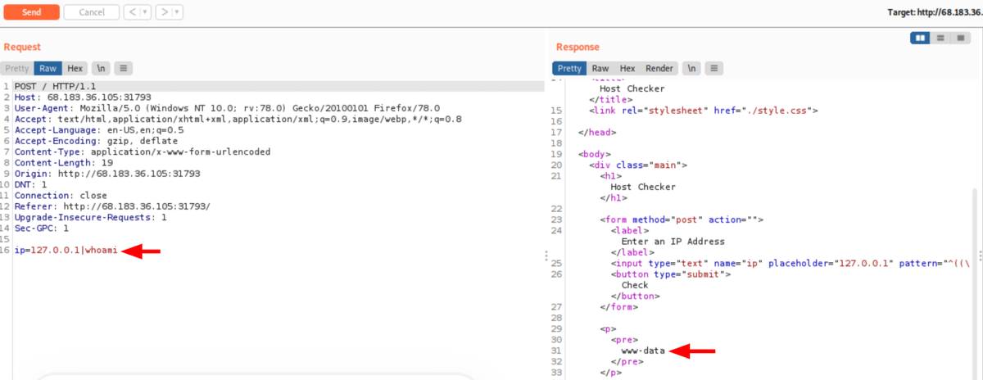The height and width of the screenshot is (380, 983).
Task: Click the Check button text in Response
Action: coord(635,285)
